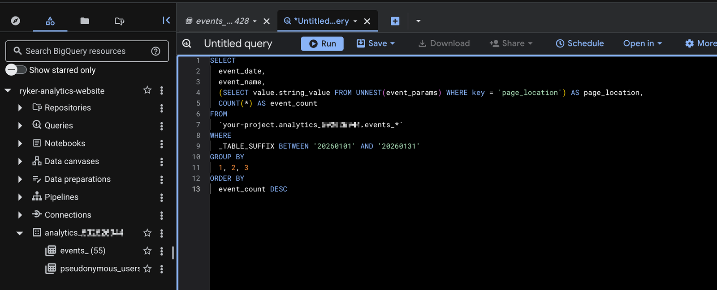Run the query
The width and height of the screenshot is (717, 290).
click(x=322, y=43)
